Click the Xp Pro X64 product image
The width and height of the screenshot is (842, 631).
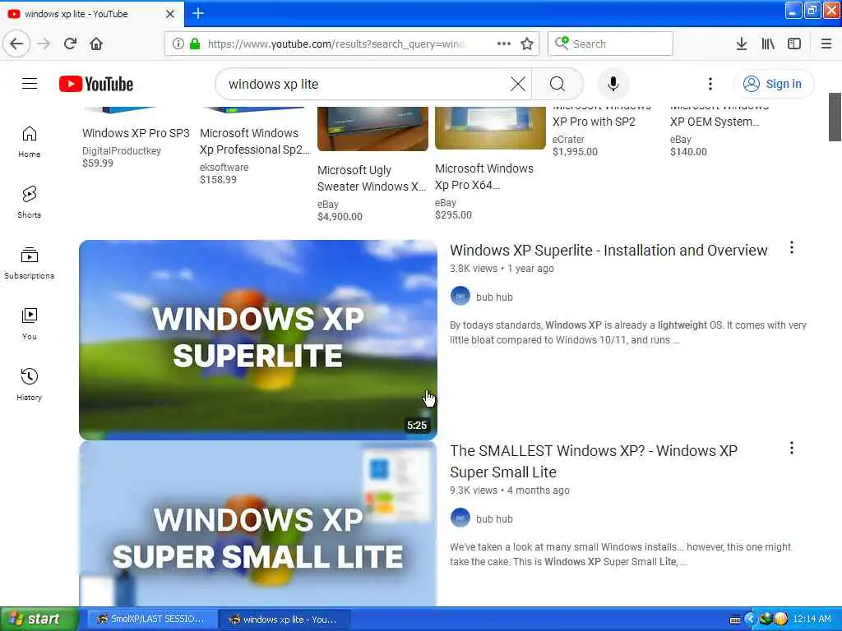pos(490,127)
